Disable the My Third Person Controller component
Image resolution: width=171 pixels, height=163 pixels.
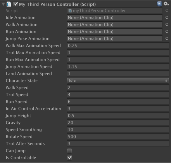[x=16, y=4]
